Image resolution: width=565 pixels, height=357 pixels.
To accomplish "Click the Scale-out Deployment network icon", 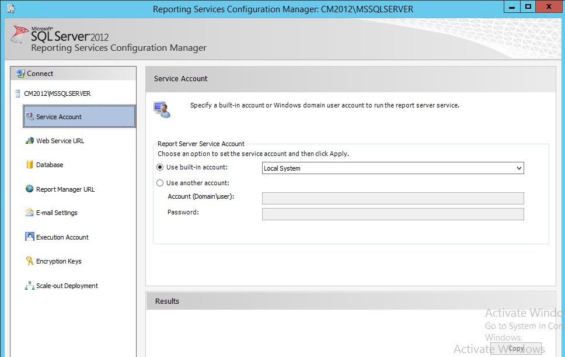I will 30,286.
